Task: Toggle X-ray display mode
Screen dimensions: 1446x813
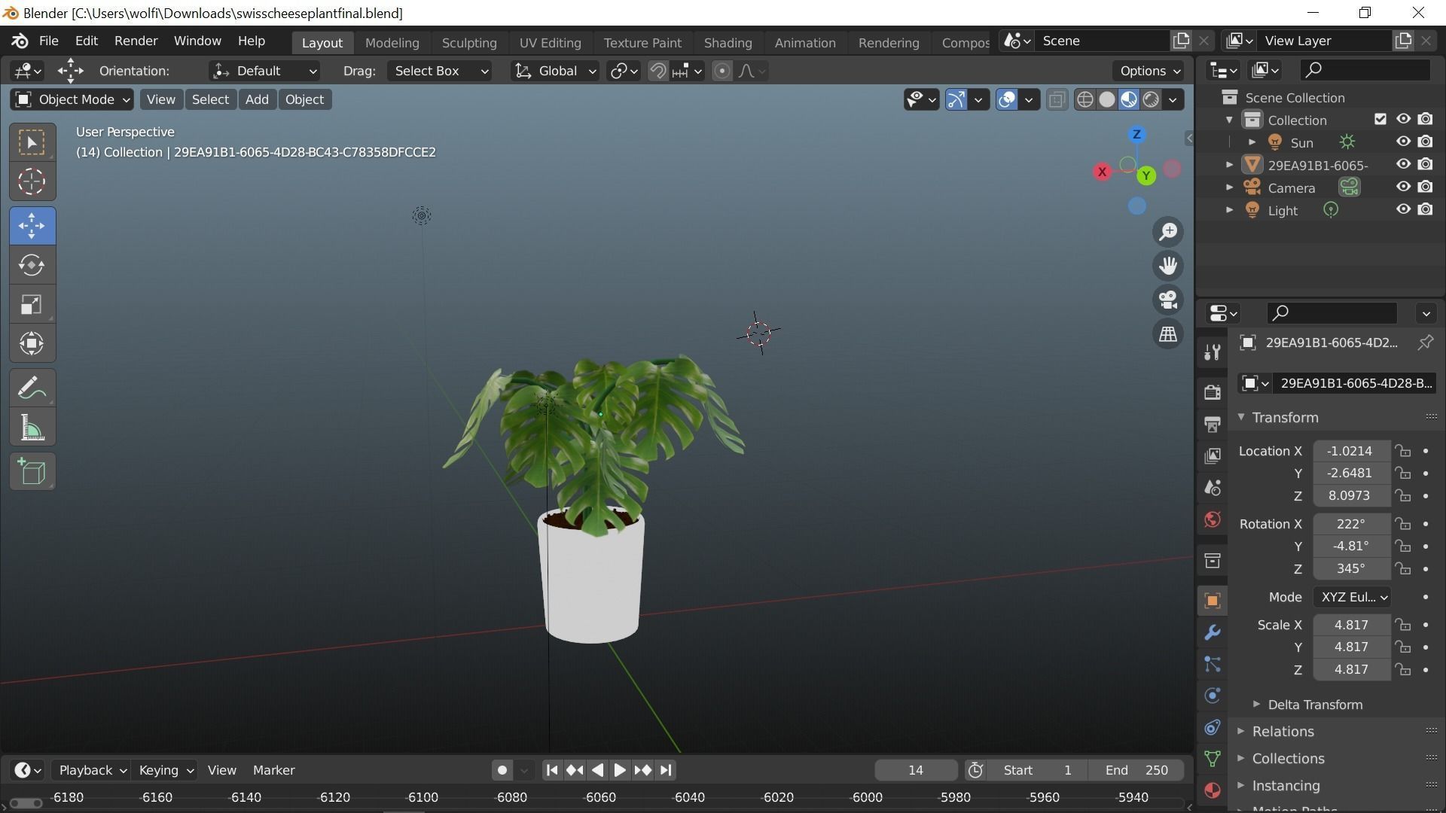Action: [1057, 99]
